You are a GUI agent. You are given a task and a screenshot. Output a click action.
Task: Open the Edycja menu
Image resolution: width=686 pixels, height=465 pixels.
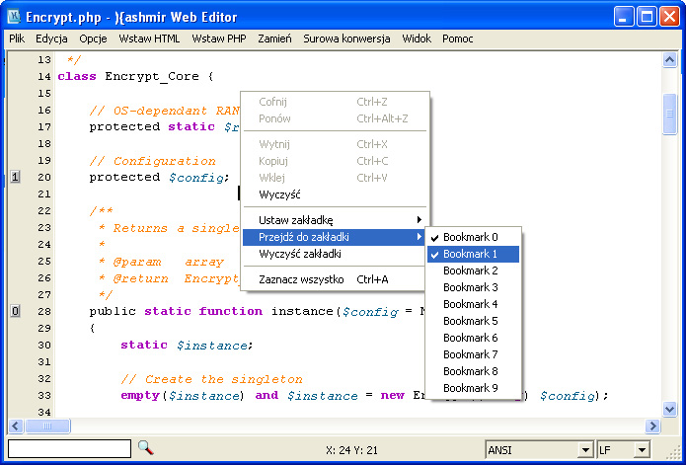click(51, 39)
